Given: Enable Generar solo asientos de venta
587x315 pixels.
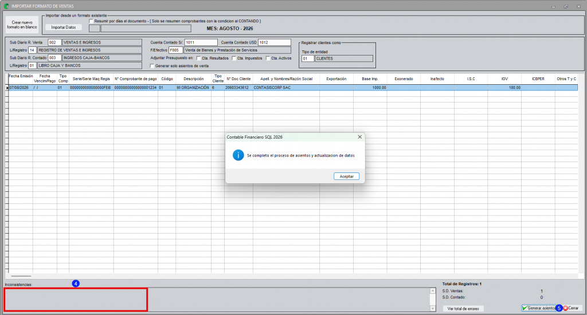Looking at the screenshot, I should click(x=152, y=66).
